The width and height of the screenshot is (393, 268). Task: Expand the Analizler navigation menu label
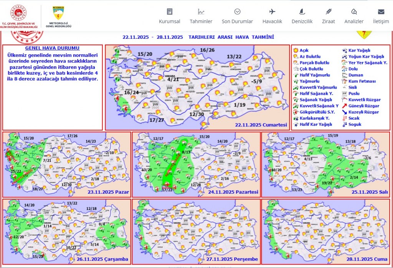(x=354, y=21)
